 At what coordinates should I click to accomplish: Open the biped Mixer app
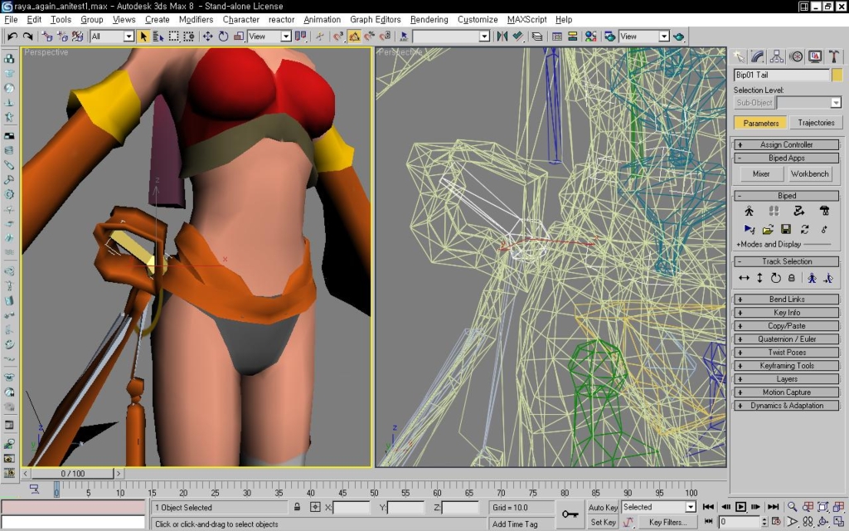point(761,174)
